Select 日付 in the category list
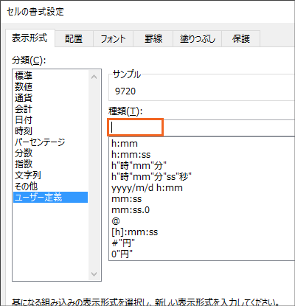Viewport: 295px width, 306px height. click(x=24, y=120)
